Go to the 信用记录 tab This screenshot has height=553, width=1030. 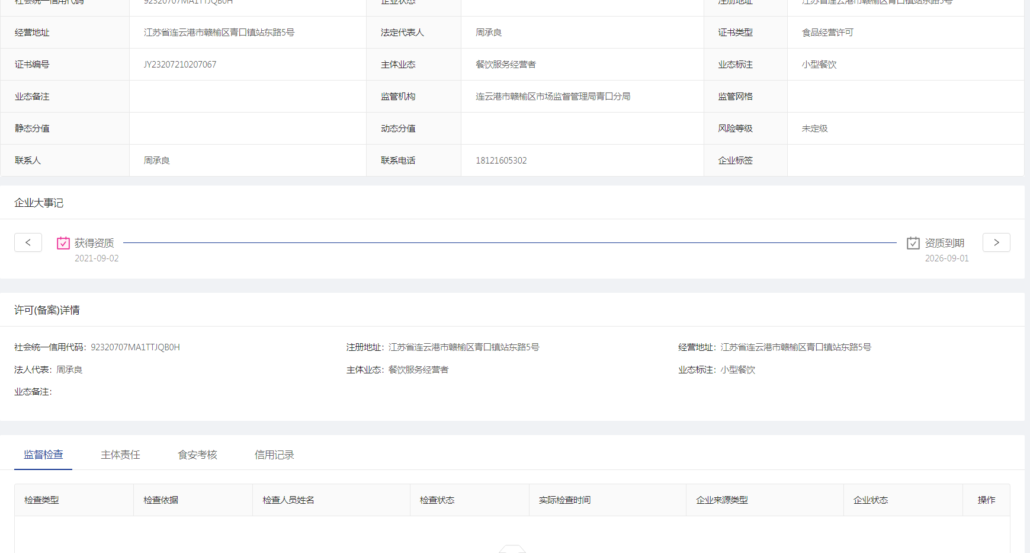pyautogui.click(x=274, y=455)
